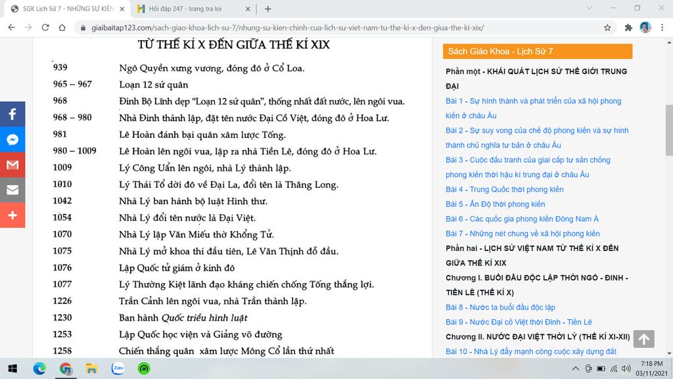Screen dimensions: 673x379
Task: Bookmark this page with star icon
Action: pos(607,28)
